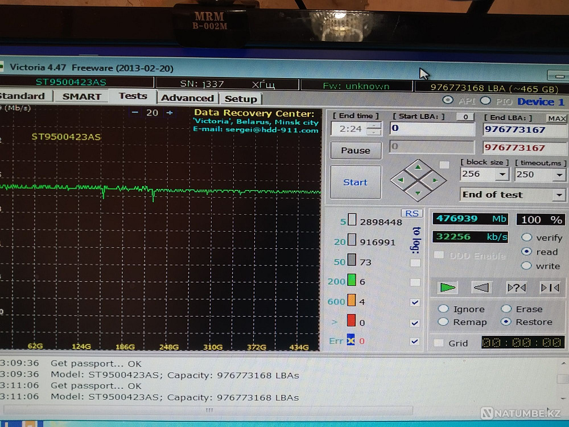Click the left arrow on the diamond pad
The width and height of the screenshot is (569, 427).
401,180
